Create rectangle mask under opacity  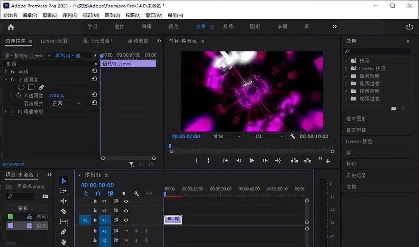click(x=31, y=87)
